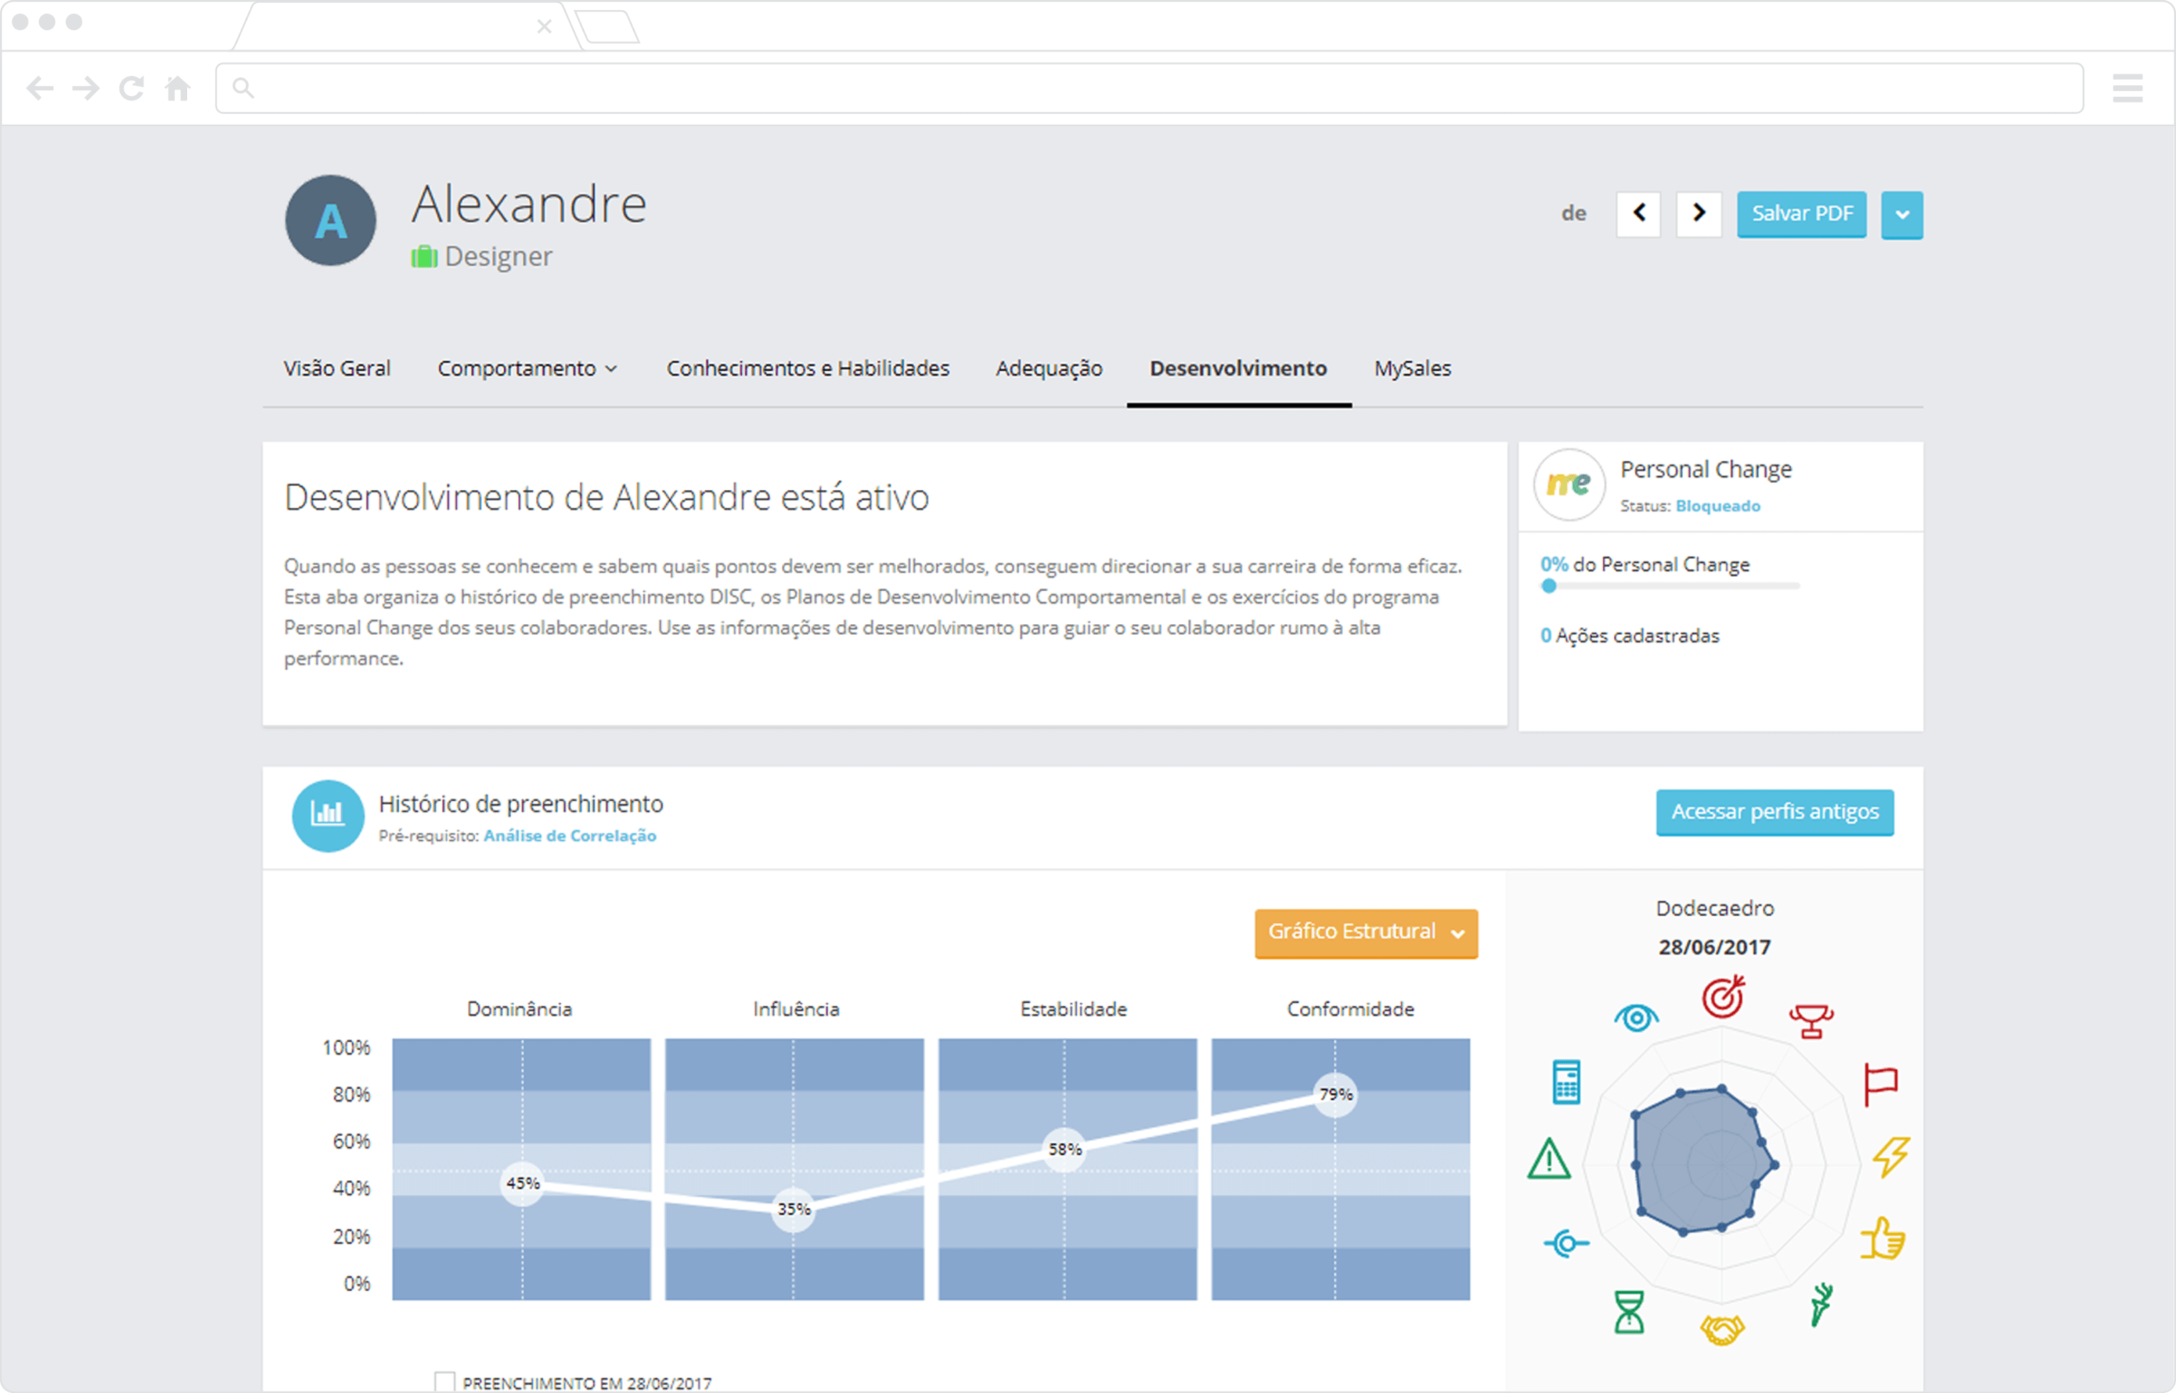2176x1393 pixels.
Task: Go to next profile arrow
Action: (1698, 214)
